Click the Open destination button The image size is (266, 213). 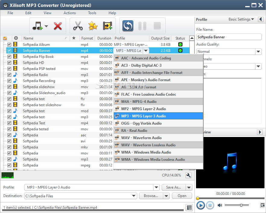coord(182,196)
